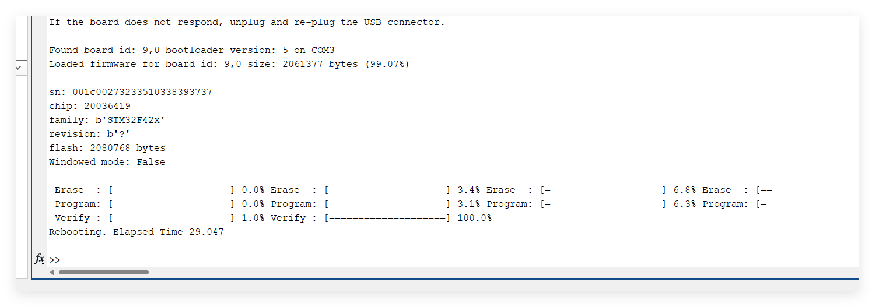Click the Verify 100.0% progress bar
Viewport: 875px width, 307px height.
click(x=387, y=218)
